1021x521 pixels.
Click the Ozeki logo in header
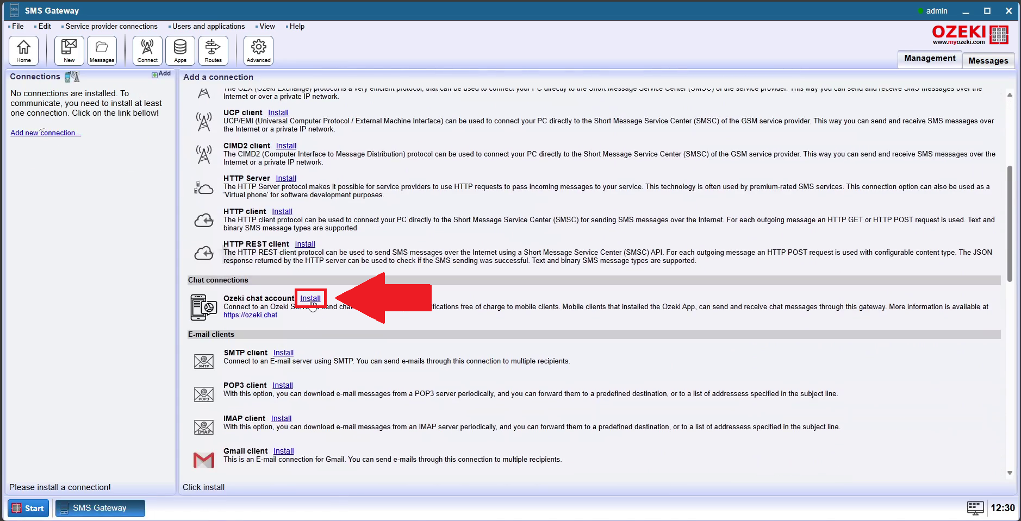(970, 35)
